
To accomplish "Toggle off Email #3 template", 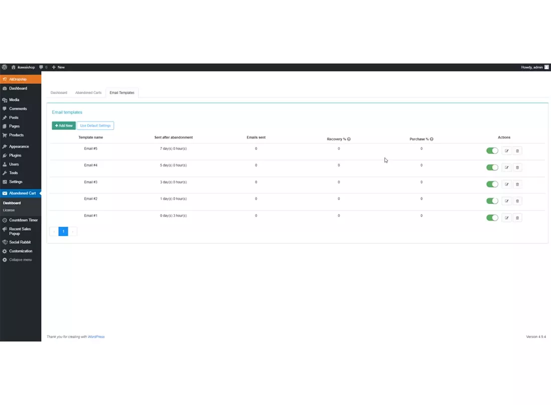I will (492, 184).
